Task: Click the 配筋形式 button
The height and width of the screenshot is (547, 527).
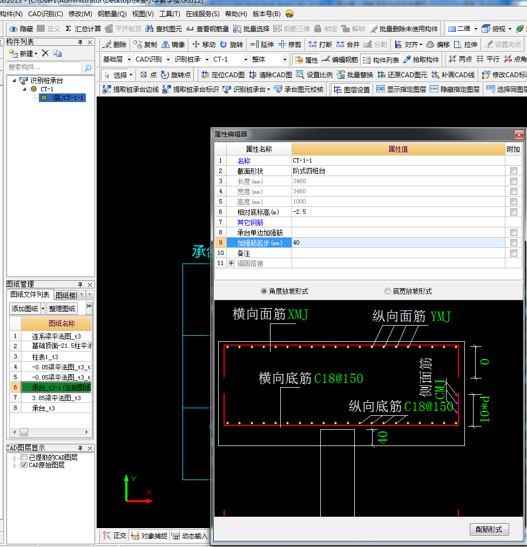Action: click(x=489, y=529)
